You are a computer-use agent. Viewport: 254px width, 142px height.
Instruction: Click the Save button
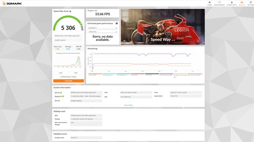[76, 73]
